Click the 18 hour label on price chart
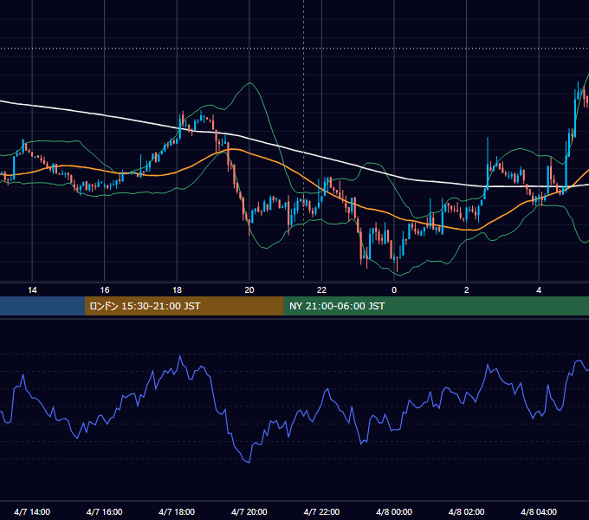This screenshot has height=520, width=589. (x=177, y=290)
